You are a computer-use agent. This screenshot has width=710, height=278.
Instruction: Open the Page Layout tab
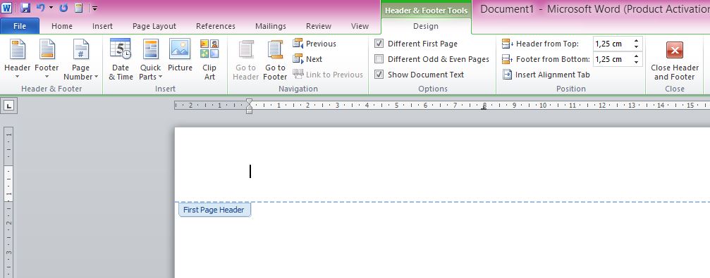tap(154, 26)
